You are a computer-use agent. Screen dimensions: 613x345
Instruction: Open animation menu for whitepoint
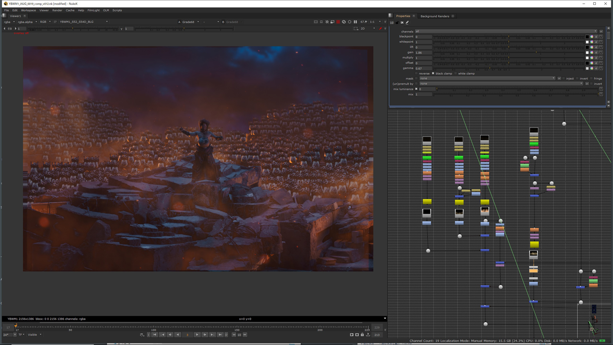tap(601, 42)
